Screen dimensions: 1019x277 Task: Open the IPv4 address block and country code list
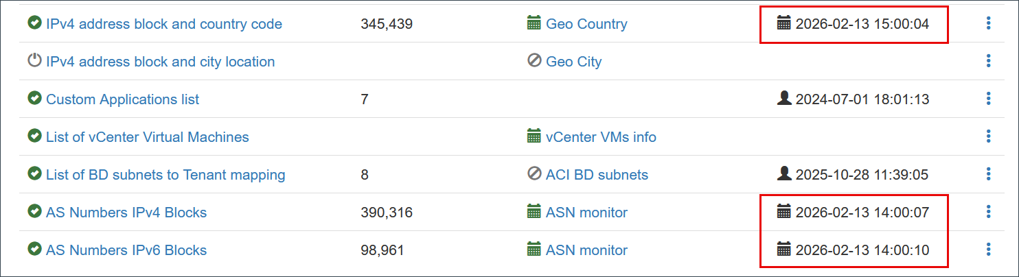[x=163, y=24]
